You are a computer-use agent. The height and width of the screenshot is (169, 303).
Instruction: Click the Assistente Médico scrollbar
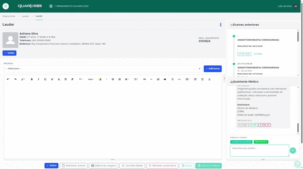point(298,128)
